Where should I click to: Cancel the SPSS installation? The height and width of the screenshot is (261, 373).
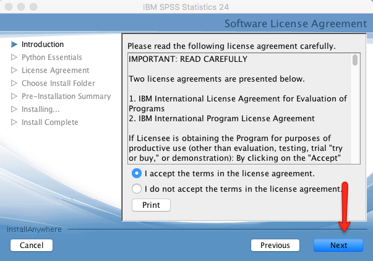[x=32, y=246]
